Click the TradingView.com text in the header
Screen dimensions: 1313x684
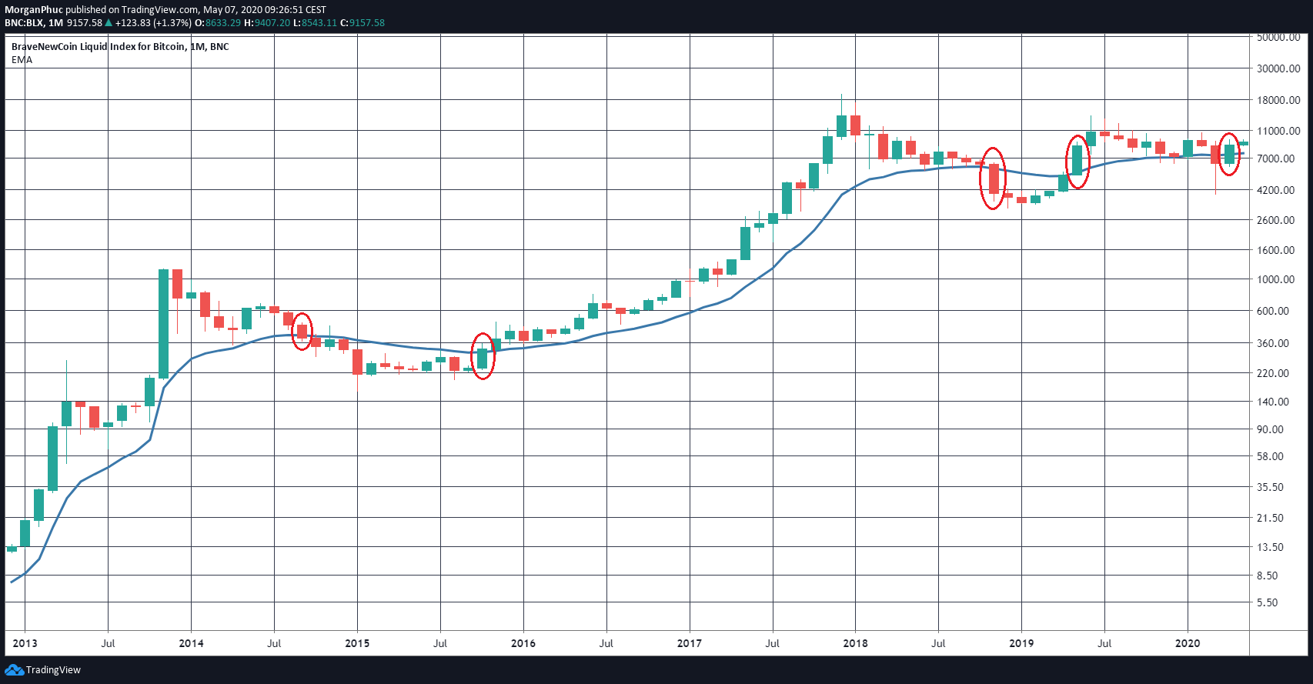click(x=159, y=10)
